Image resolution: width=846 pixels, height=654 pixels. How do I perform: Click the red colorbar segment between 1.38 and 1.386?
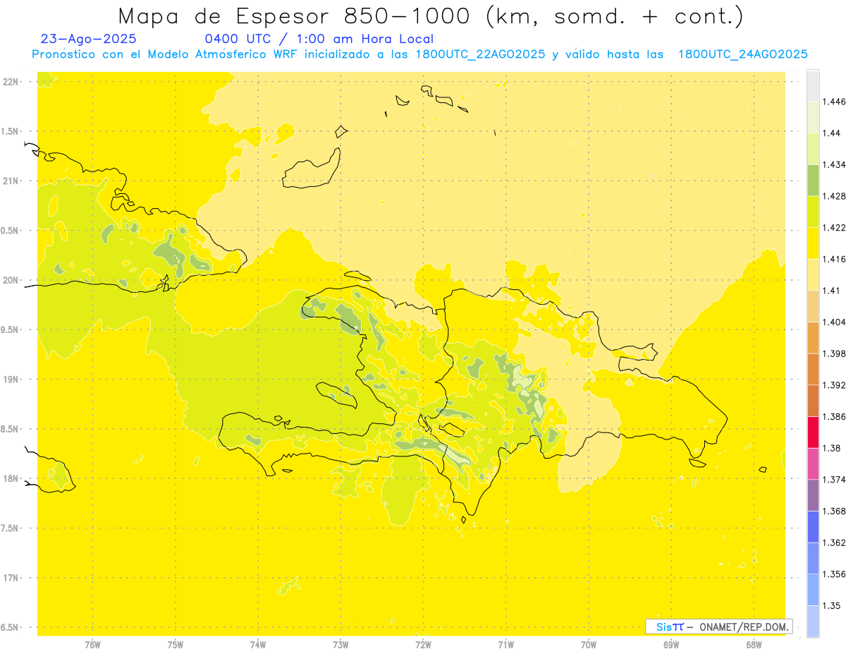tap(813, 432)
